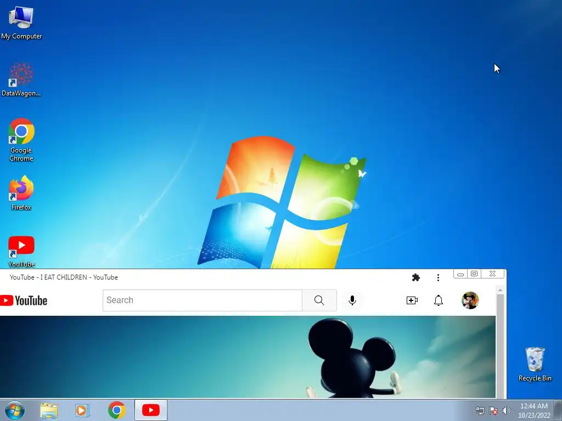The image size is (562, 421).
Task: Launch Windows Media Player from the taskbar
Action: click(x=82, y=410)
